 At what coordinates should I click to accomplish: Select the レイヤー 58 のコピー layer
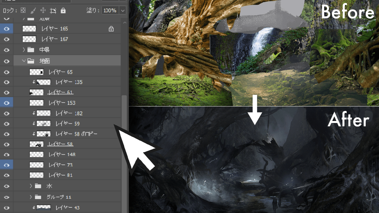click(76, 134)
